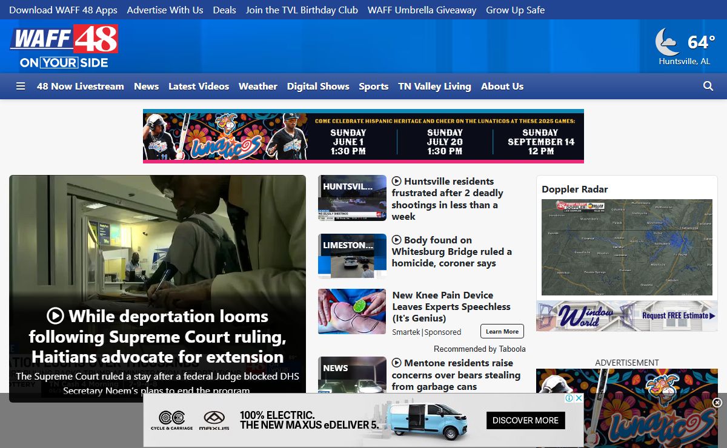727x448 pixels.
Task: Open knee pain device ad thumbnail
Action: tap(352, 311)
